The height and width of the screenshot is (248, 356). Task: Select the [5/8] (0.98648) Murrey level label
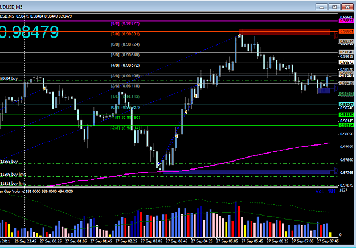pyautogui.click(x=125, y=55)
